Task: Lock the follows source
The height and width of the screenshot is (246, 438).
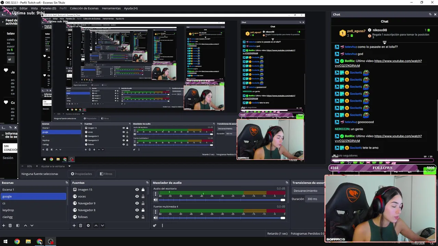Action: point(143,217)
